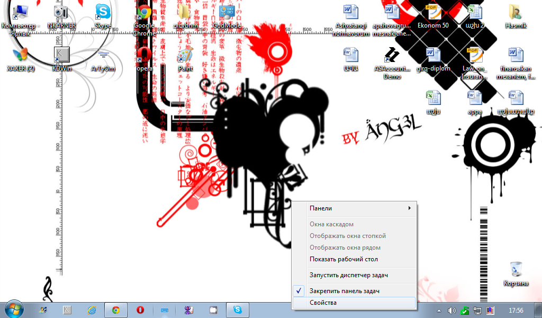Screen dimensions: 542x318
Task: Choose Окна каскадом in the context menu
Action: (x=354, y=224)
